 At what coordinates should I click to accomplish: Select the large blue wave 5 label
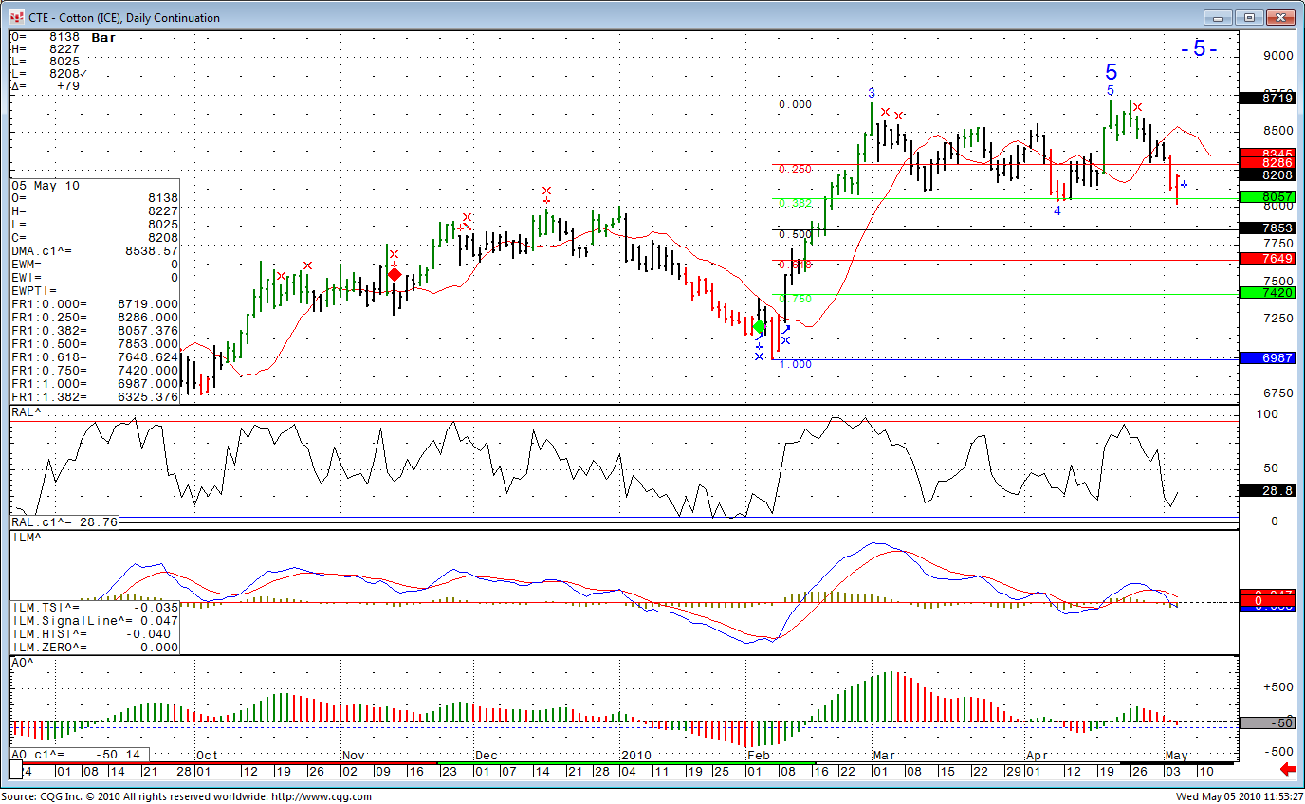pos(1112,71)
